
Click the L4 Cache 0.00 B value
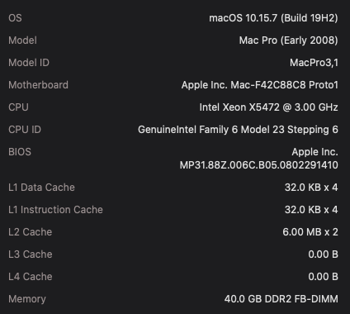[x=323, y=277]
